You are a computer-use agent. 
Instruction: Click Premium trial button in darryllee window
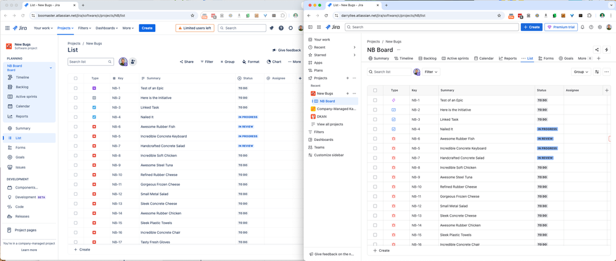point(561,27)
